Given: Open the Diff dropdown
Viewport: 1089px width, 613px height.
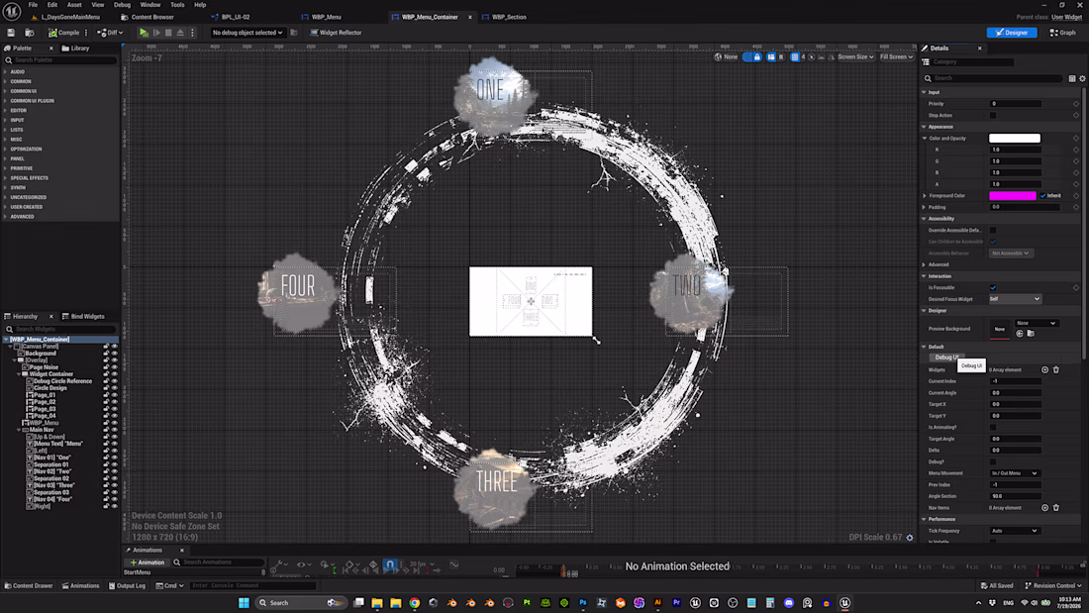Looking at the screenshot, I should coord(110,33).
